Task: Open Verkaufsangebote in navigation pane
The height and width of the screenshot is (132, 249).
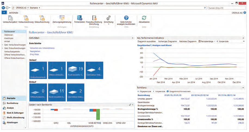Action: tap(12, 52)
